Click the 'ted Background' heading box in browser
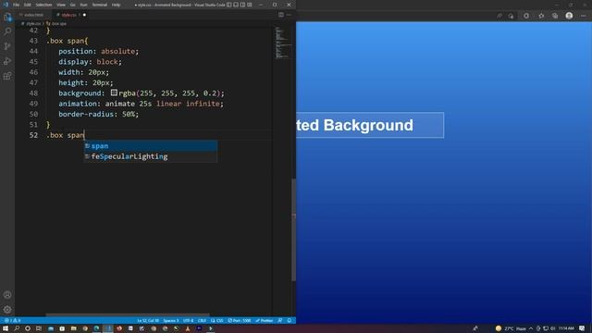Image resolution: width=592 pixels, height=333 pixels. tap(370, 125)
